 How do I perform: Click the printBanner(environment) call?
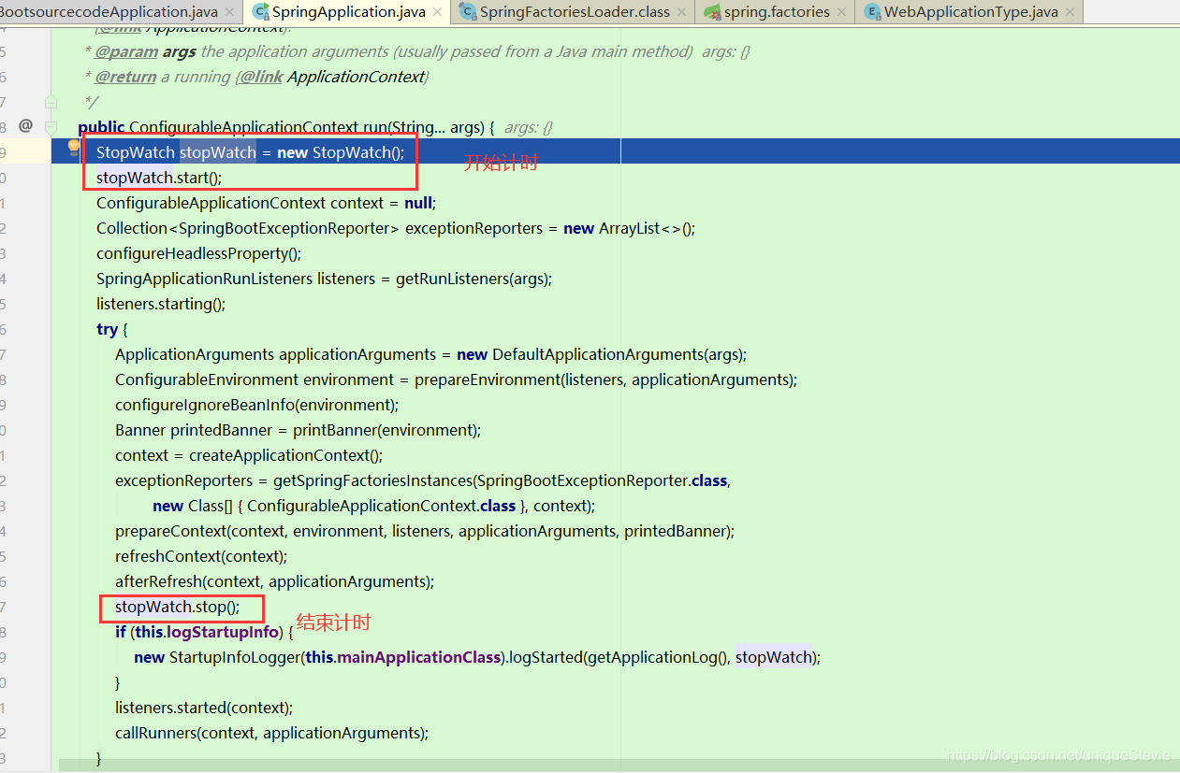385,430
